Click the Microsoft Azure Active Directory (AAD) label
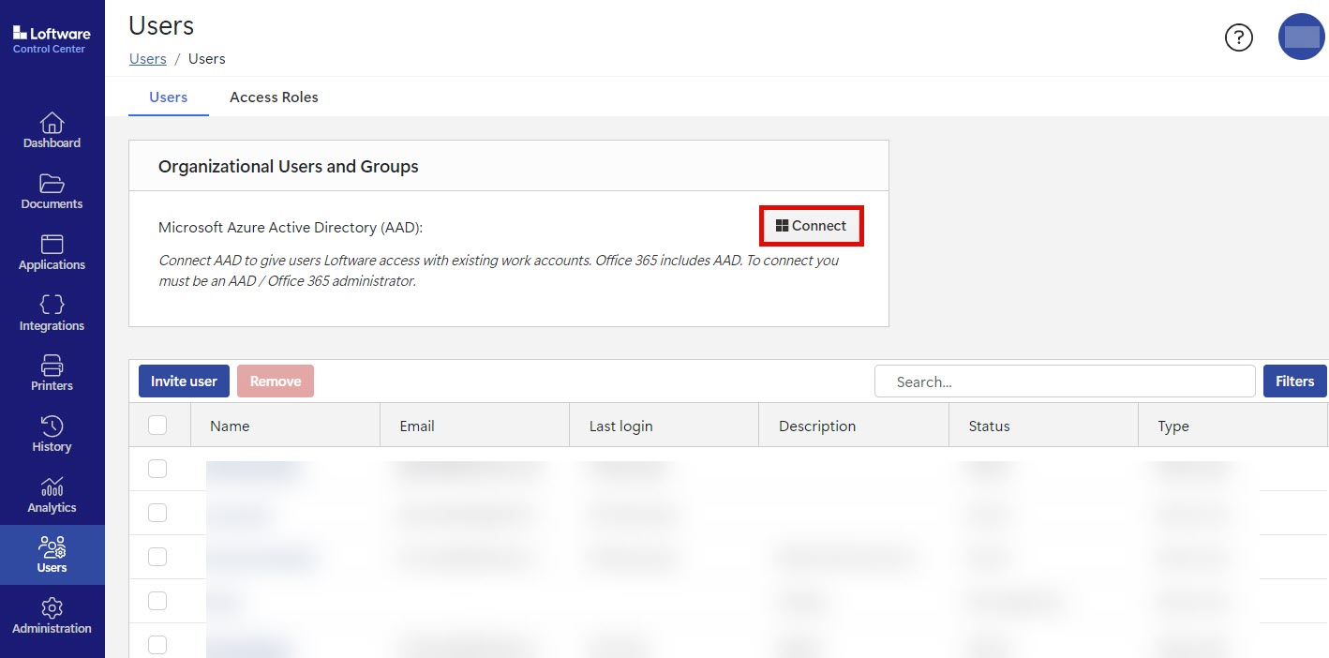 291,227
